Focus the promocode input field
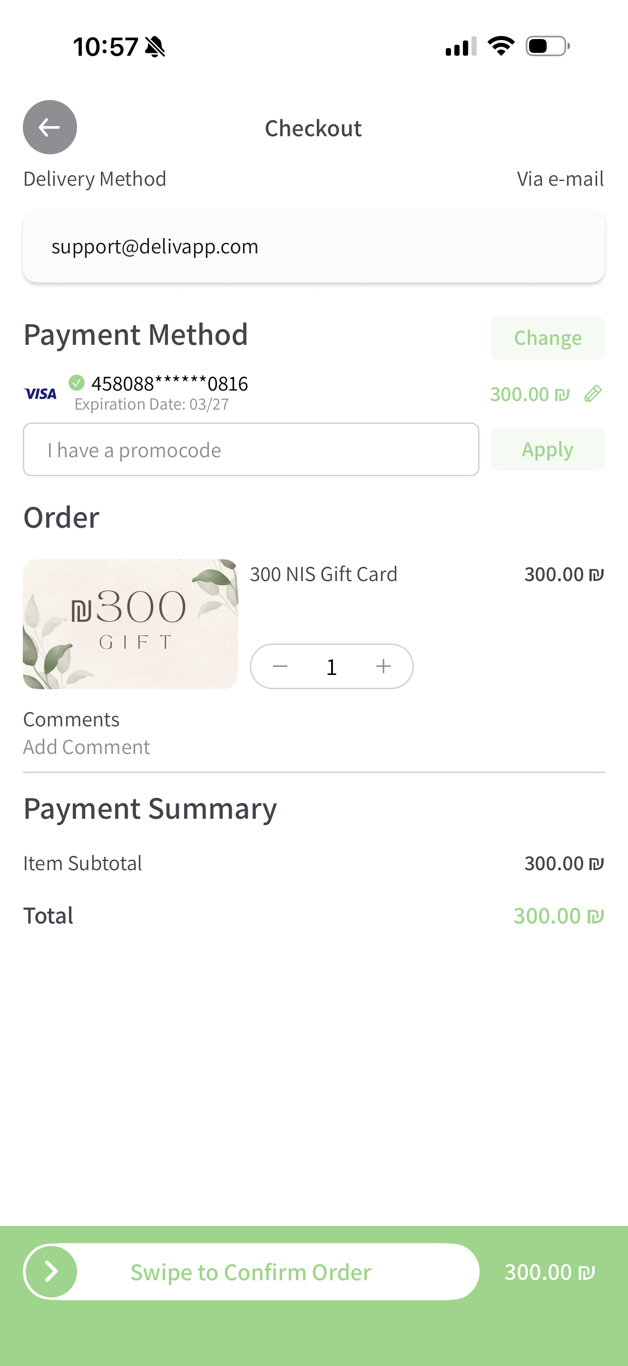Viewport: 628px width, 1366px height. [251, 450]
